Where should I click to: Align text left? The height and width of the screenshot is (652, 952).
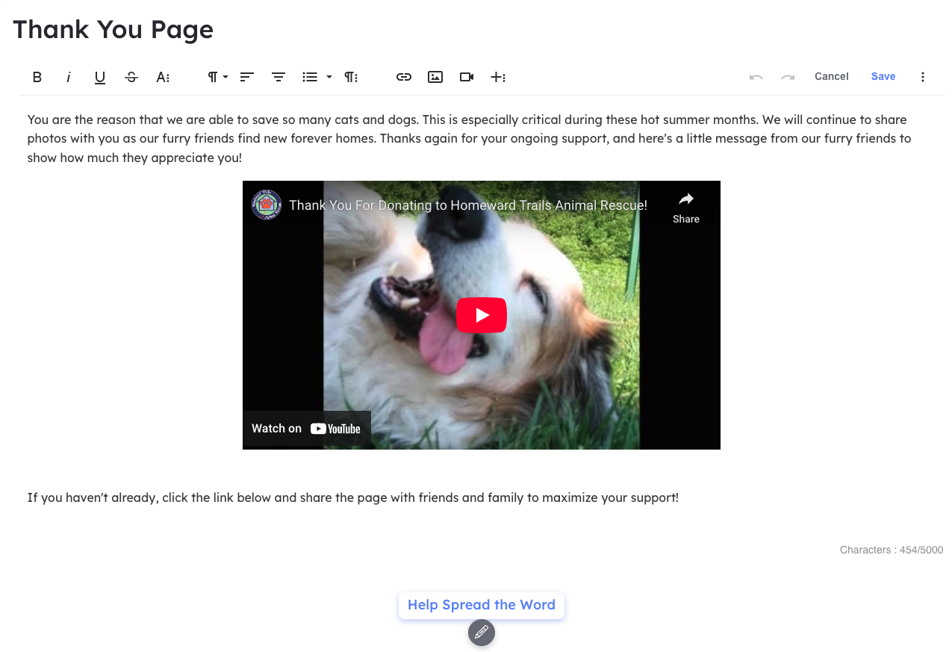pyautogui.click(x=247, y=77)
